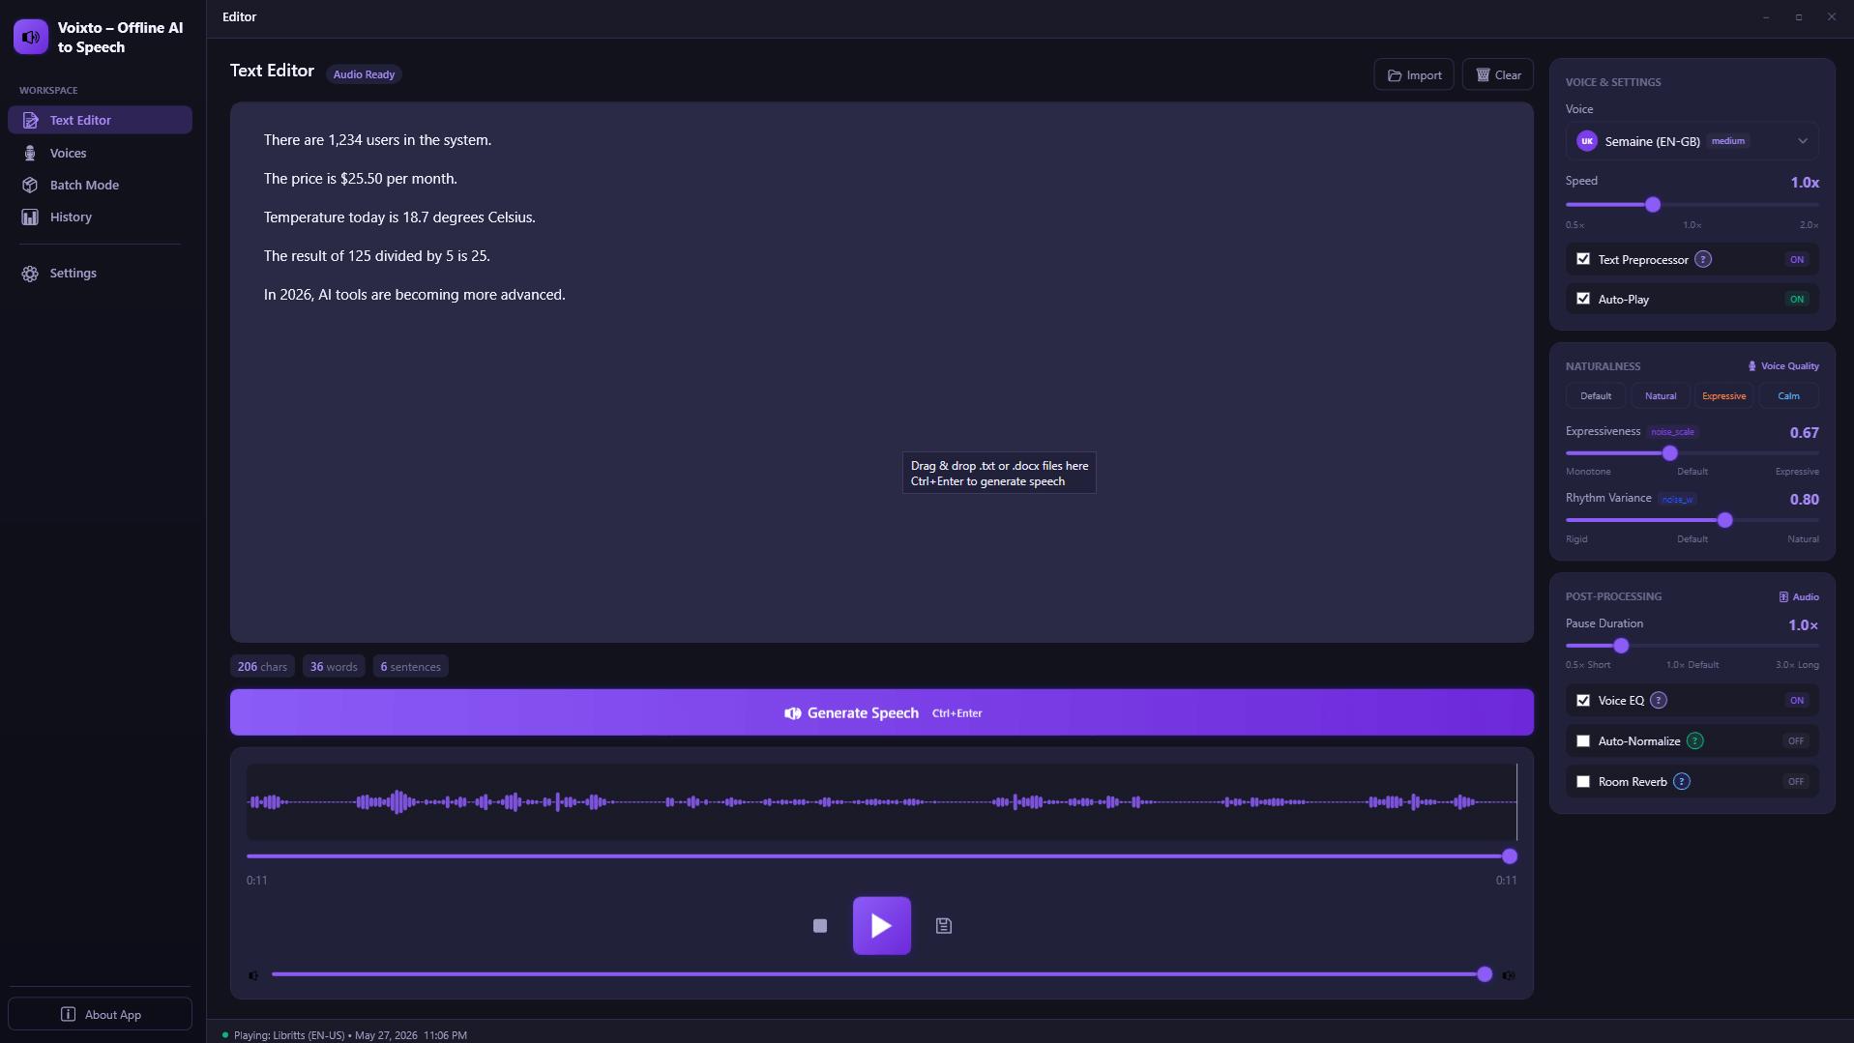Enable the Auto-Normalize checkbox
Screen dimensions: 1854x1043
(x=1583, y=741)
